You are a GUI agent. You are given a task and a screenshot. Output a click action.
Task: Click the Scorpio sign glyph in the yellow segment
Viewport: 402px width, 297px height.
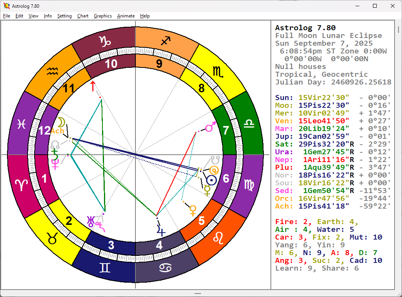point(217,71)
